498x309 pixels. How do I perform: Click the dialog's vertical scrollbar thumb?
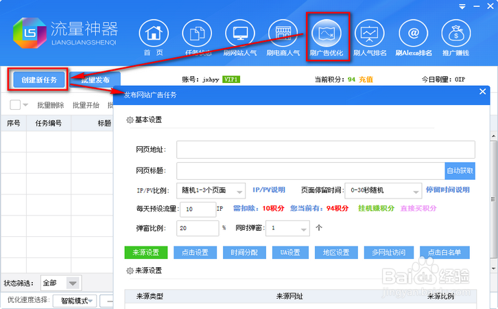tap(493, 199)
